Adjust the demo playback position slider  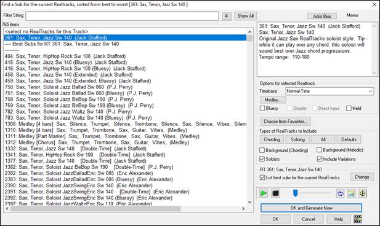click(x=295, y=193)
